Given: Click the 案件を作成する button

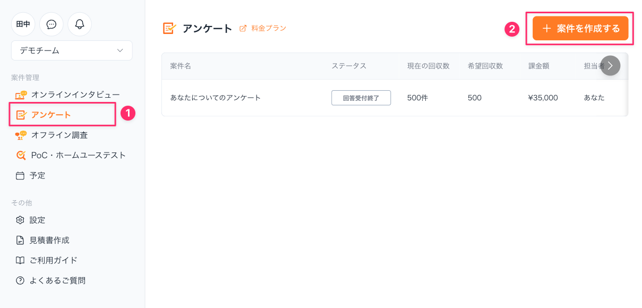Looking at the screenshot, I should (580, 29).
